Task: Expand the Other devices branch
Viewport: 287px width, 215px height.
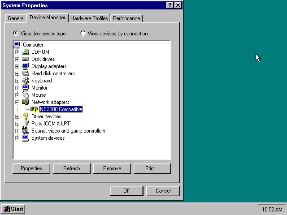Action: (17, 116)
